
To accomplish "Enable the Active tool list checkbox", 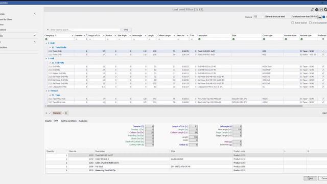I will (x=293, y=22).
